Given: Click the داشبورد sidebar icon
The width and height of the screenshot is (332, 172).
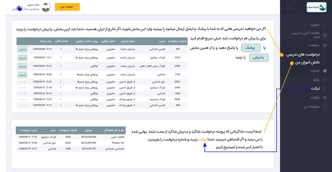Looking at the screenshot, I should point(325,25).
